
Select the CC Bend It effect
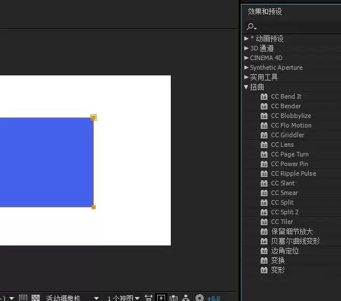pyautogui.click(x=286, y=96)
